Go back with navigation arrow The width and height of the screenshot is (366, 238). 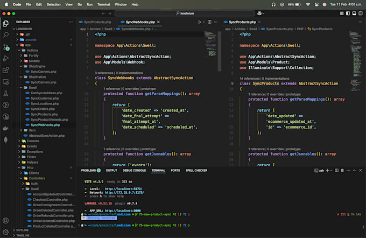[x=103, y=13]
